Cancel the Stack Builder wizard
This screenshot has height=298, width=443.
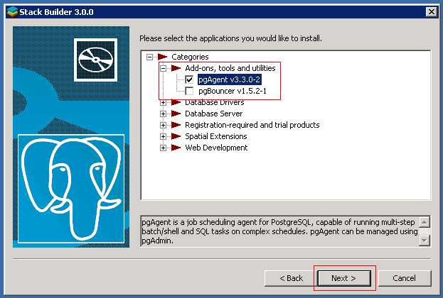point(405,278)
